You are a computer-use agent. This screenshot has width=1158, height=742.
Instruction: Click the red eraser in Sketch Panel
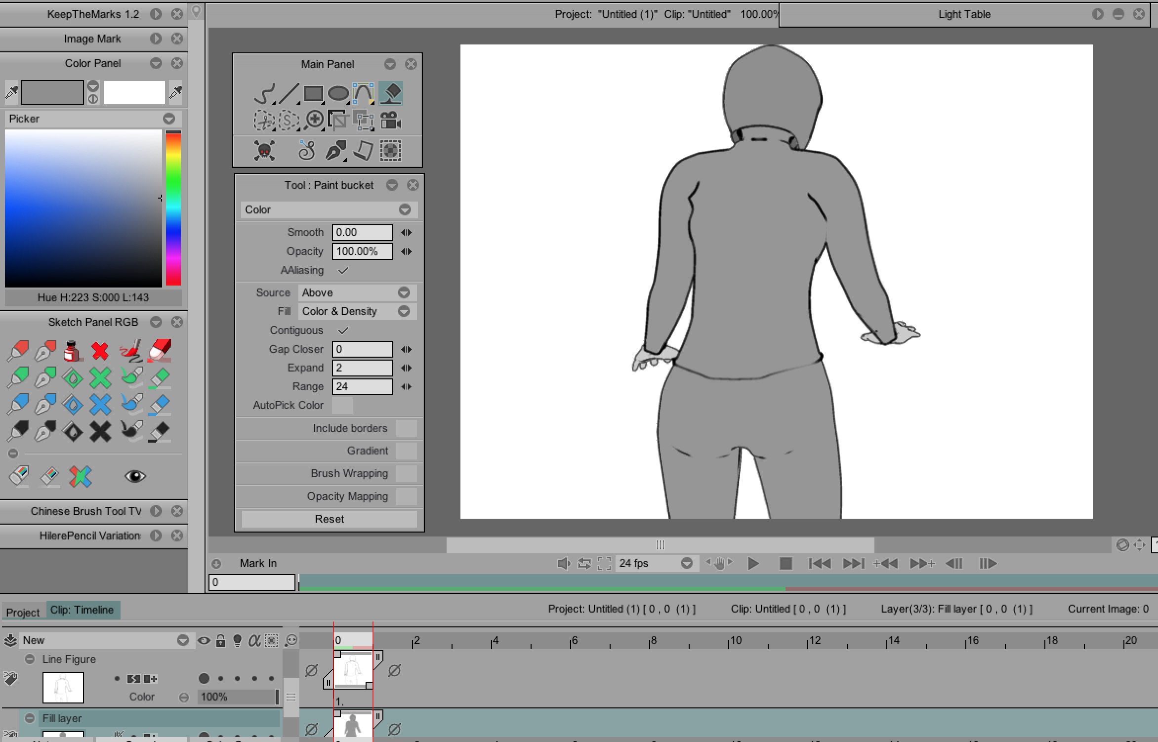click(x=160, y=350)
